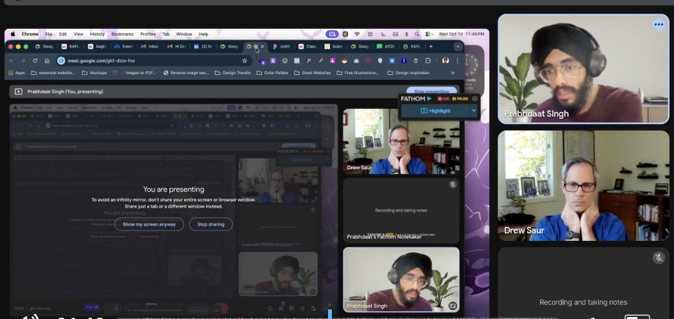Pause the Fathom recording

click(460, 99)
